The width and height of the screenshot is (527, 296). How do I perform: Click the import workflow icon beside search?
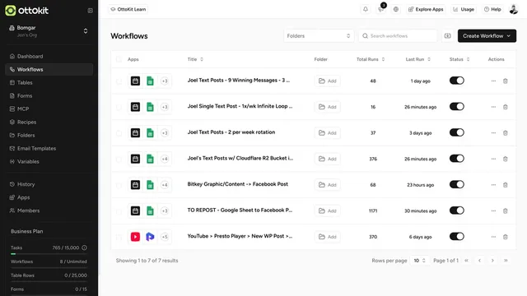[447, 36]
